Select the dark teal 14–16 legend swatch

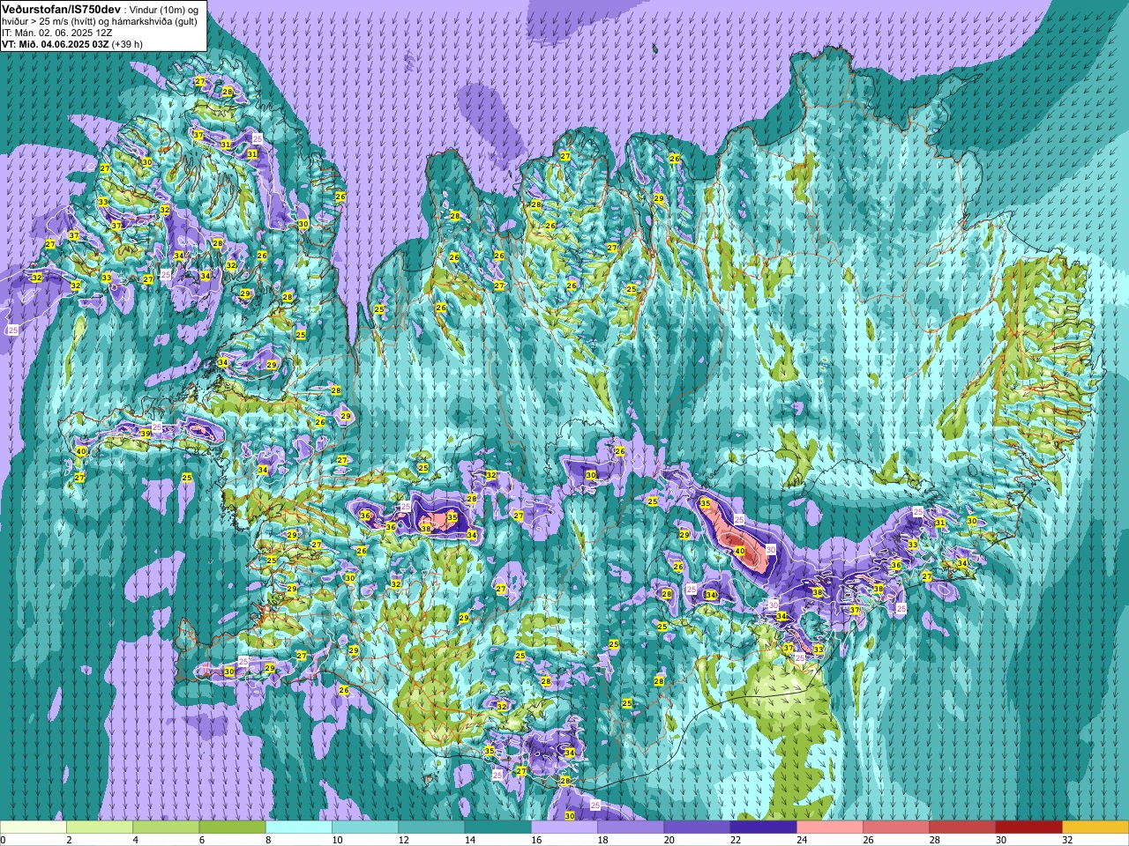[497, 827]
